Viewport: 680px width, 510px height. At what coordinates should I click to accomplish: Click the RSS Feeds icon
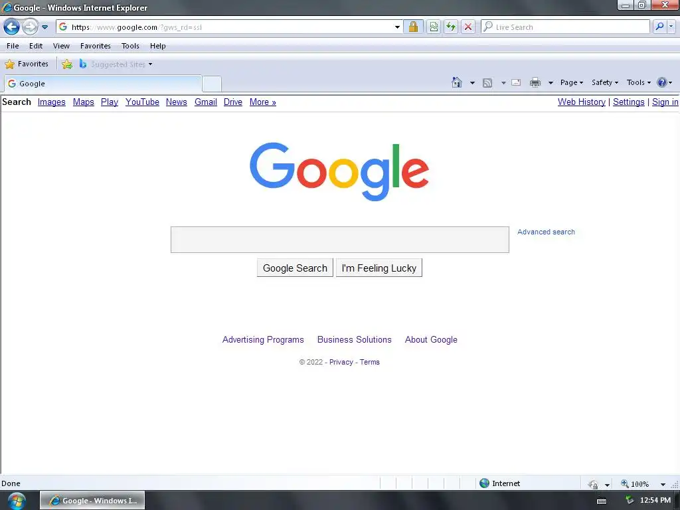pyautogui.click(x=487, y=82)
